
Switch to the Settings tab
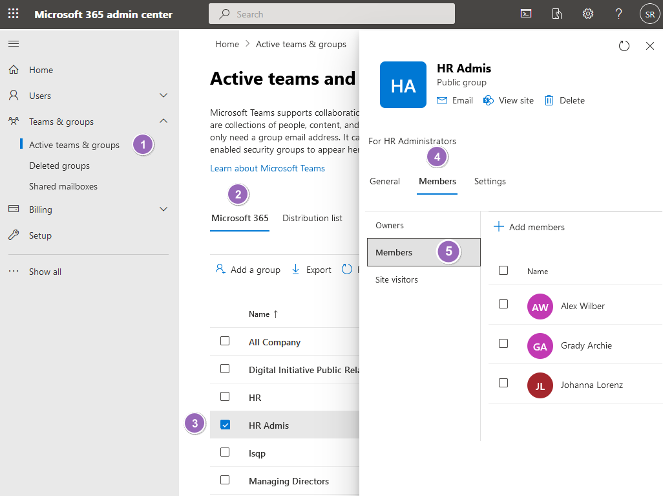490,181
